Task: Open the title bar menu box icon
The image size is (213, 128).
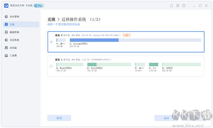Action: coord(184,6)
